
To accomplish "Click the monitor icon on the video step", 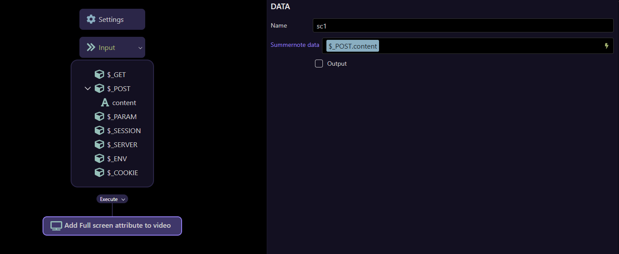I will coord(56,226).
